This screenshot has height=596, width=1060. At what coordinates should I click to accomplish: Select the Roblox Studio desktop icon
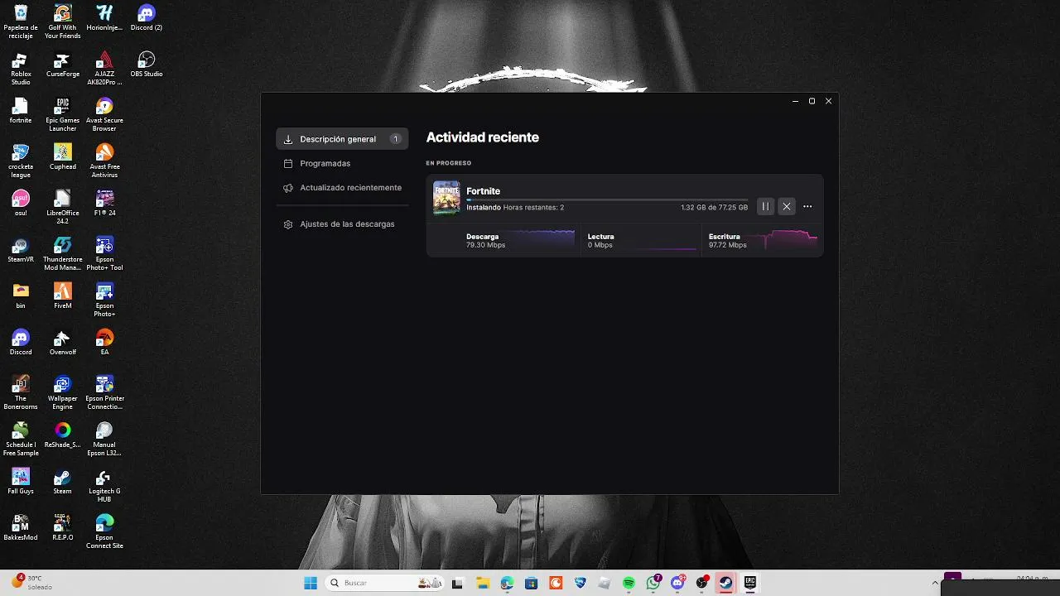[21, 69]
